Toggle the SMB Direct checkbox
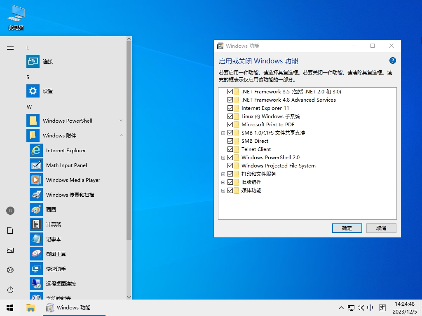The image size is (422, 316). tap(230, 141)
